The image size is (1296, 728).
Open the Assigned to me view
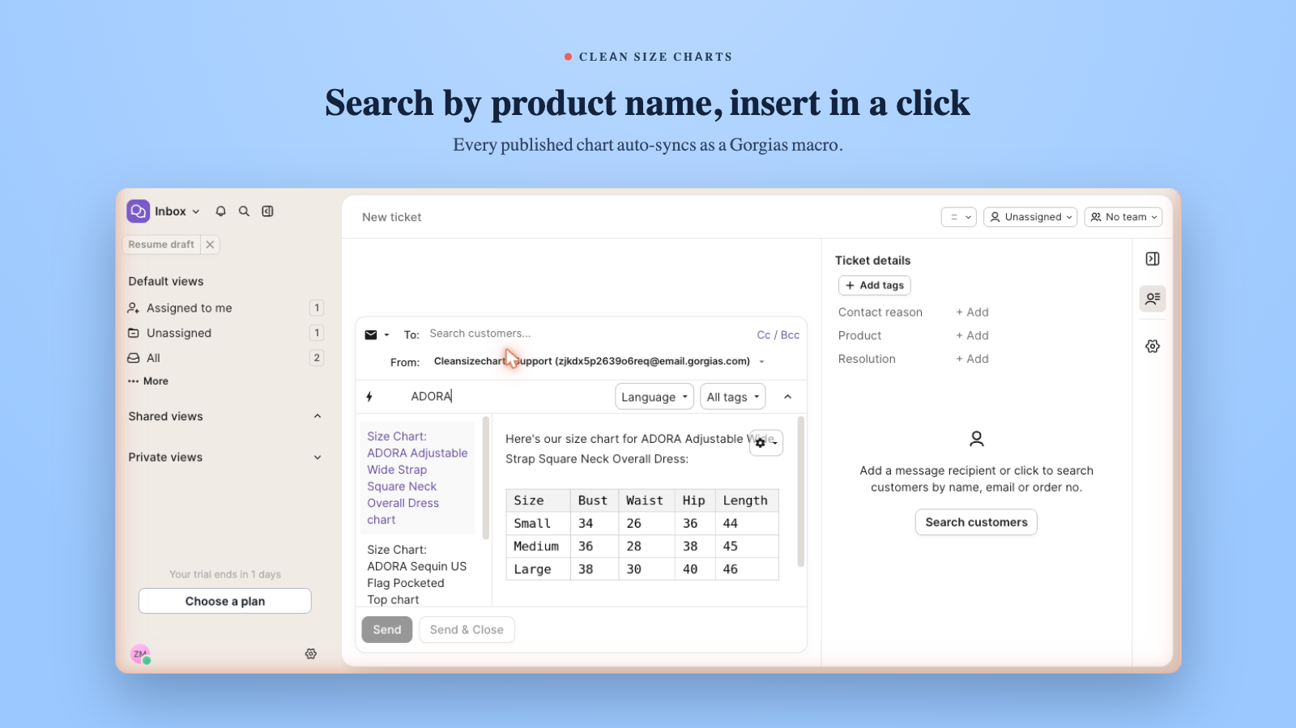225,308
